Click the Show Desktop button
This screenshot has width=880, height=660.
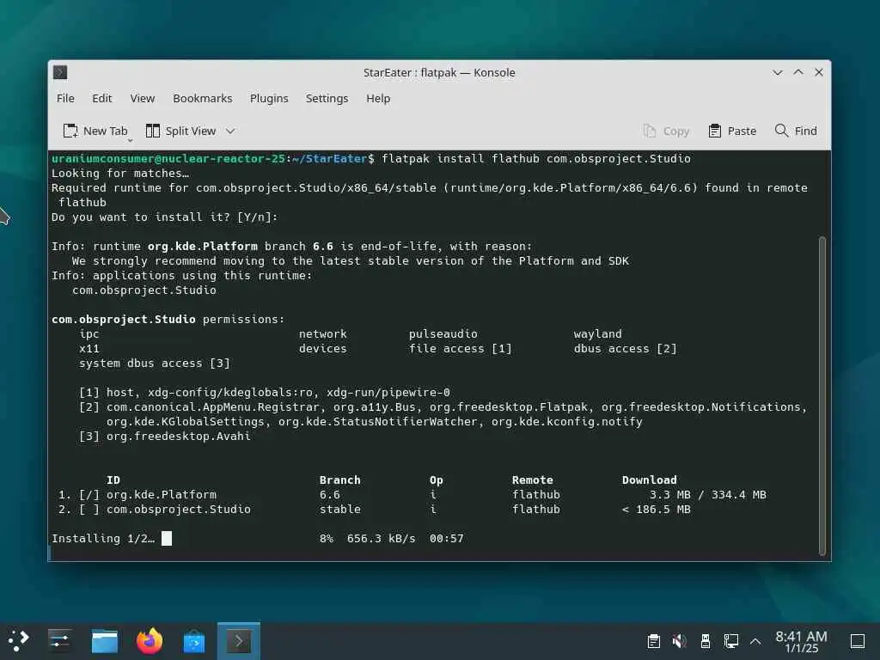coord(858,640)
